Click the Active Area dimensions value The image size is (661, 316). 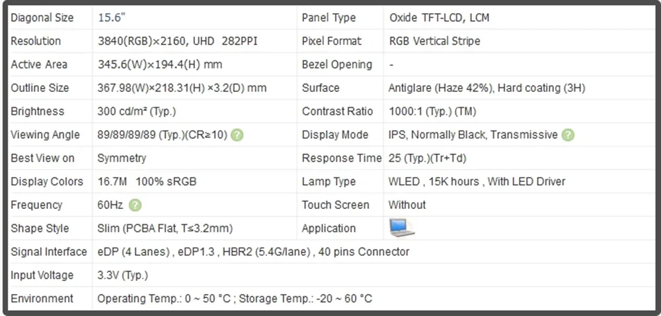click(159, 65)
